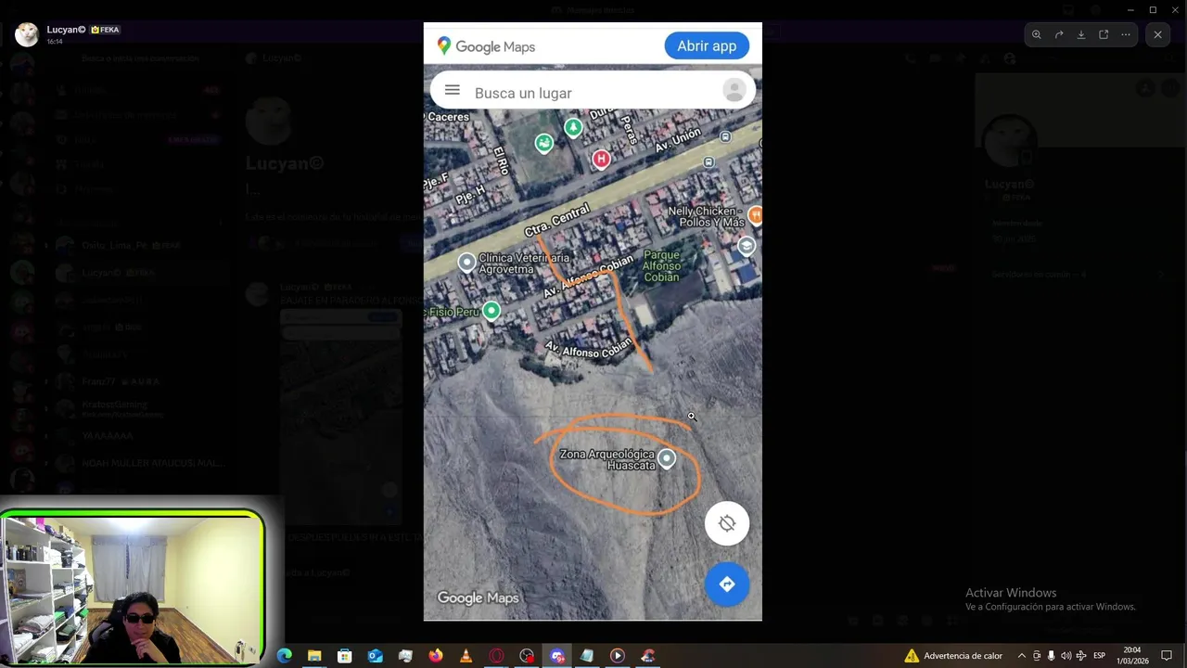
Task: Switch the ESP input language indicator
Action: 1100,656
